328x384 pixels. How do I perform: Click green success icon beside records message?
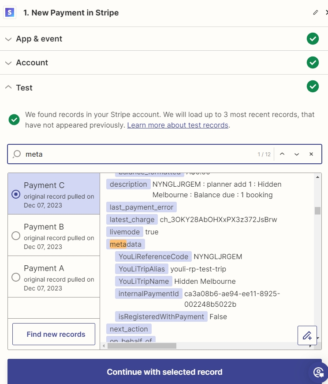pos(14,120)
